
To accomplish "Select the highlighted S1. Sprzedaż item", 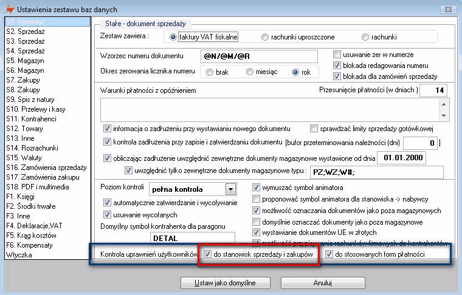I will pyautogui.click(x=48, y=22).
